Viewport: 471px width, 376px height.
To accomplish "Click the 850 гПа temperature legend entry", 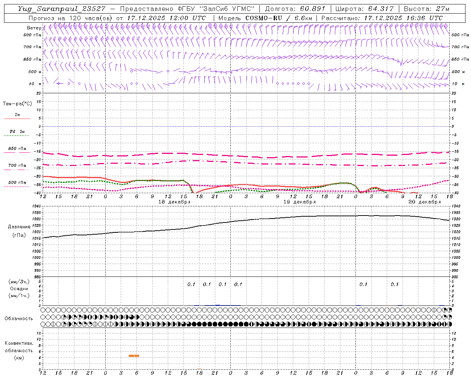I will coord(17,149).
